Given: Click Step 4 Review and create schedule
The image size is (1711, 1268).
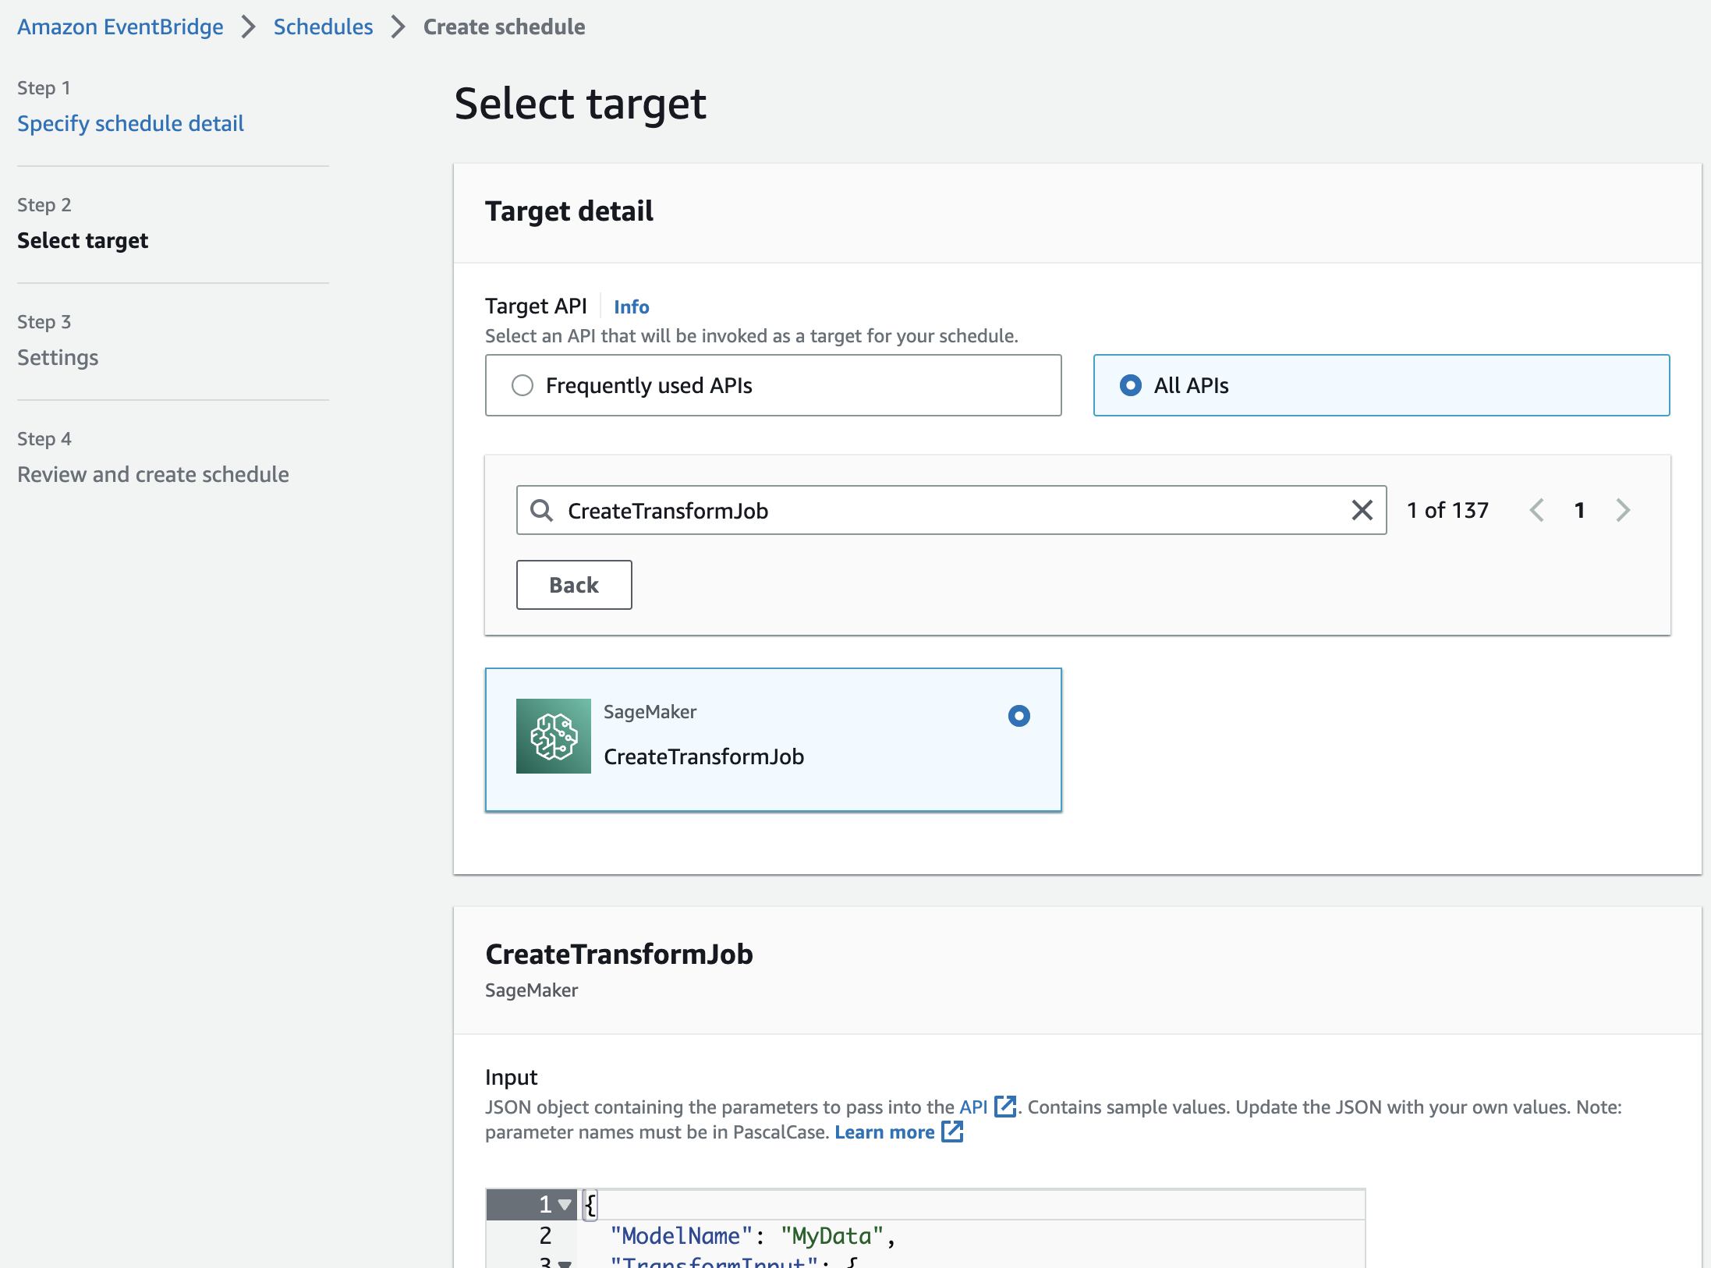Looking at the screenshot, I should (153, 474).
